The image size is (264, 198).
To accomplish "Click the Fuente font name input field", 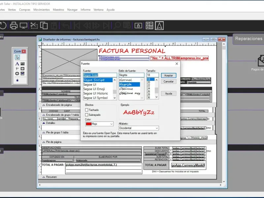I will click(100, 75).
